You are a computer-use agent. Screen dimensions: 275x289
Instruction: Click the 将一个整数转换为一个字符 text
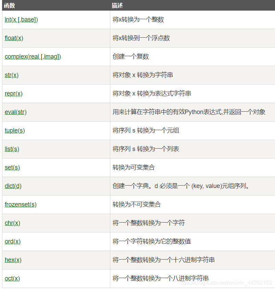click(x=149, y=223)
